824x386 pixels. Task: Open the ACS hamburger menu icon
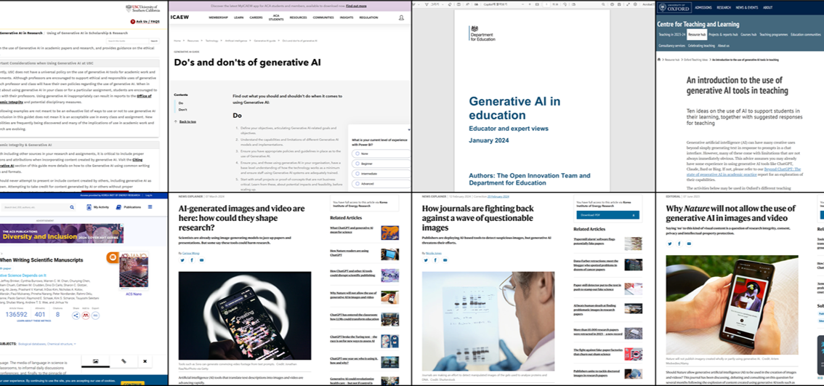[150, 207]
